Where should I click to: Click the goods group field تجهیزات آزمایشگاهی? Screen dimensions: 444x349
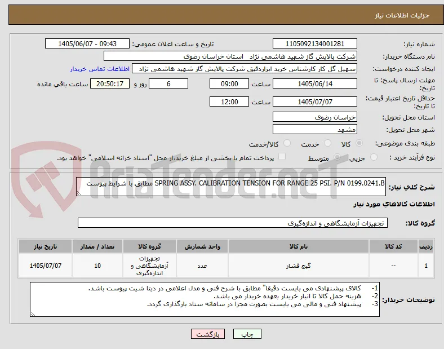[233, 223]
